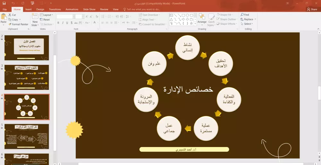Increase font size icon
The width and height of the screenshot is (321, 165).
[87, 17]
